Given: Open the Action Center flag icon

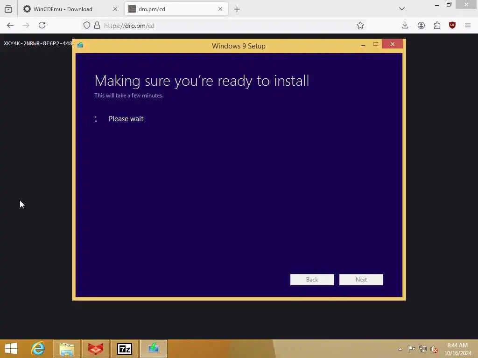Looking at the screenshot, I should tap(411, 349).
